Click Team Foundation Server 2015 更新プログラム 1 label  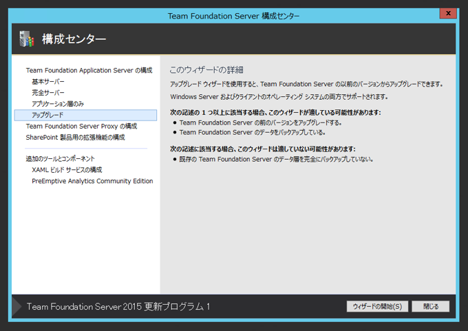pyautogui.click(x=118, y=306)
